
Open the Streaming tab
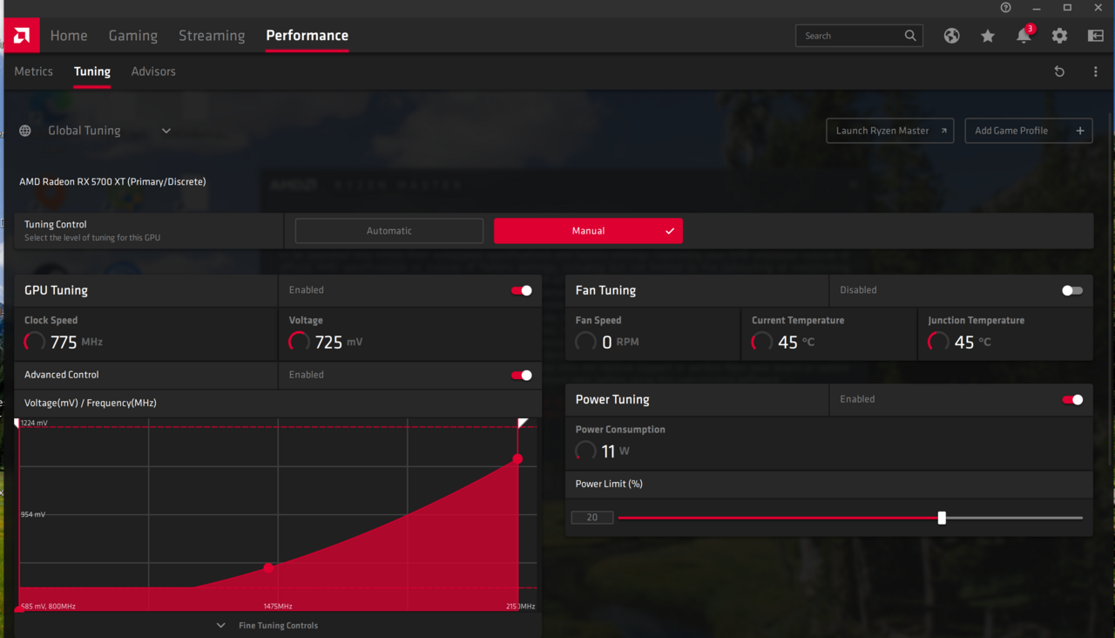[212, 36]
